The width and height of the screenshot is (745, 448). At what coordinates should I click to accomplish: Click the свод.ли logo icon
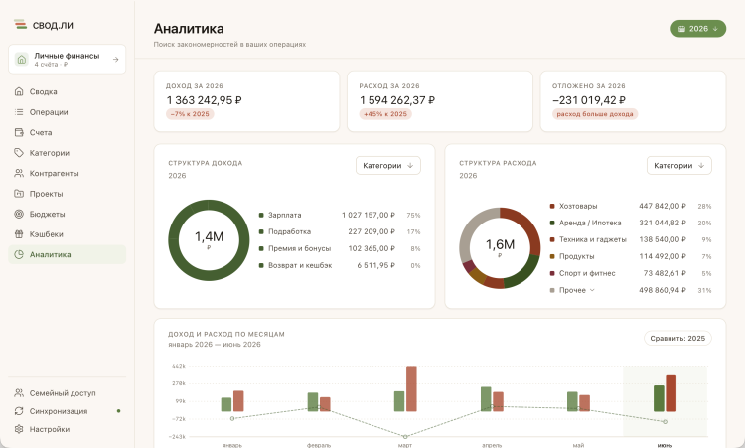20,24
